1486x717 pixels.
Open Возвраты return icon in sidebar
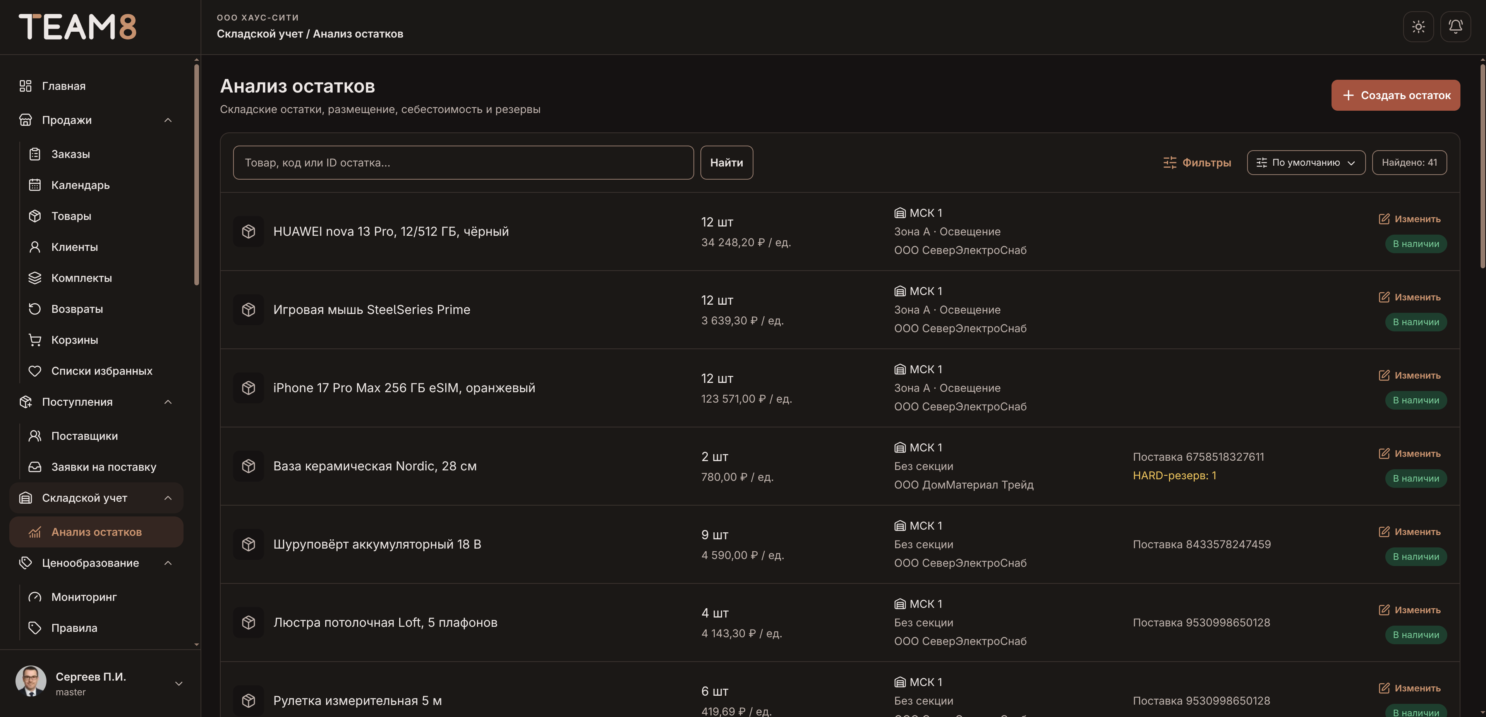(x=34, y=309)
